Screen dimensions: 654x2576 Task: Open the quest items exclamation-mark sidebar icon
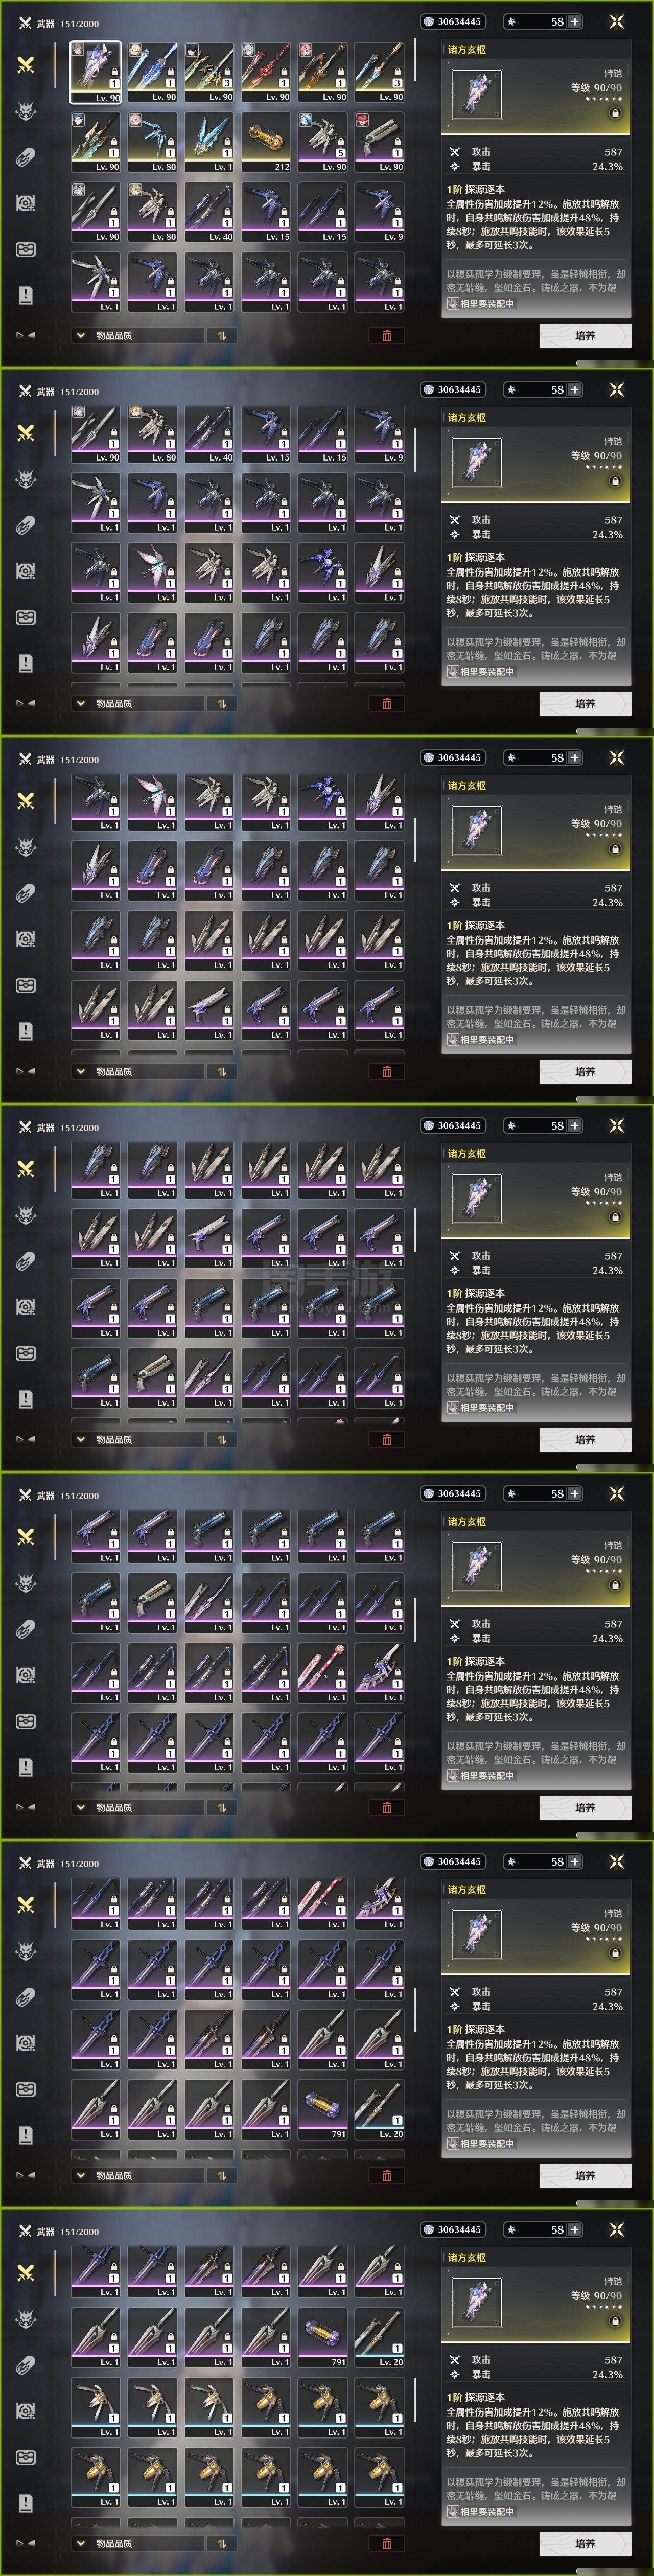coord(26,294)
